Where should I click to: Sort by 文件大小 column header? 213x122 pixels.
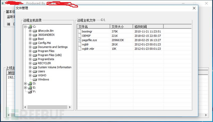(x=121, y=26)
